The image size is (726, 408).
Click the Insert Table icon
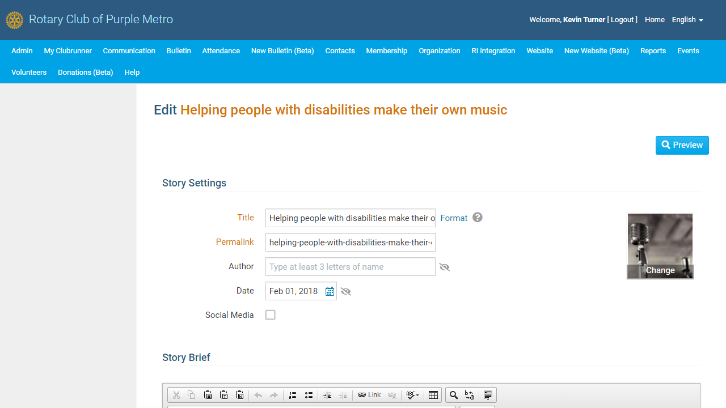point(433,395)
